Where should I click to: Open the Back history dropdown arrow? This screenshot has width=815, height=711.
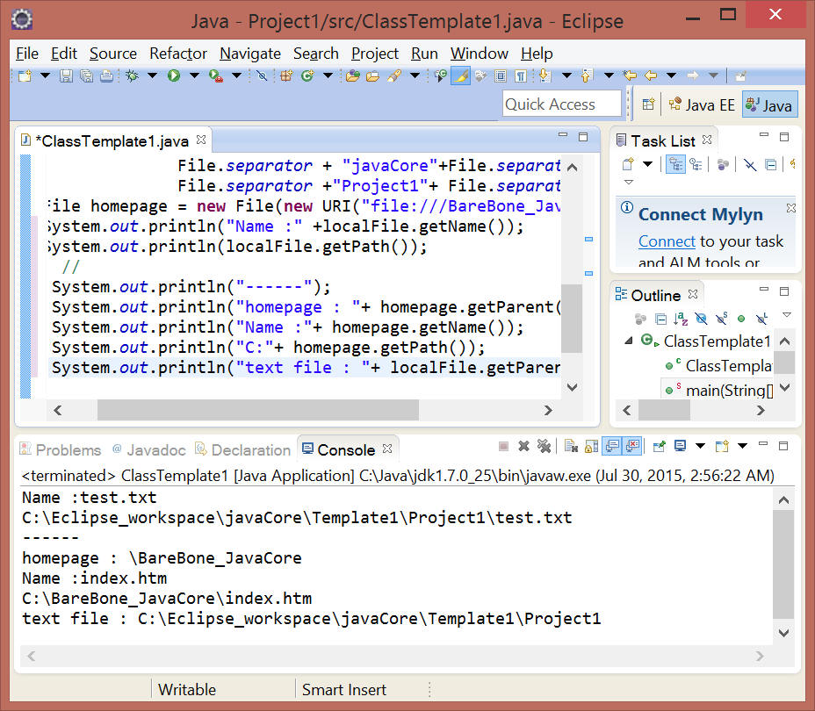(672, 75)
